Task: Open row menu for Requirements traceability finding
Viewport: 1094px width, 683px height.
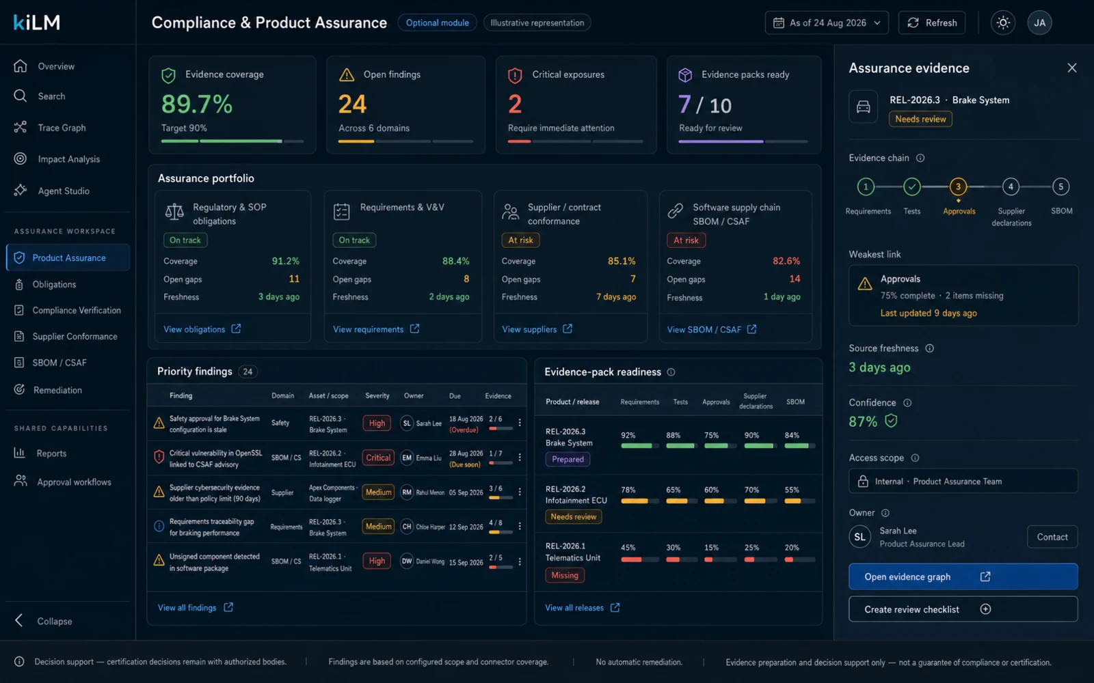Action: click(x=520, y=527)
